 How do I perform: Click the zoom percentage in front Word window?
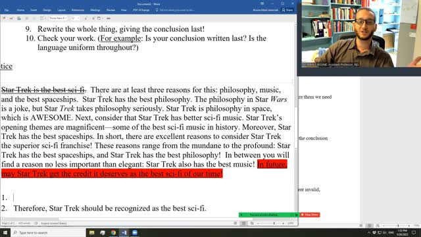click(x=291, y=223)
